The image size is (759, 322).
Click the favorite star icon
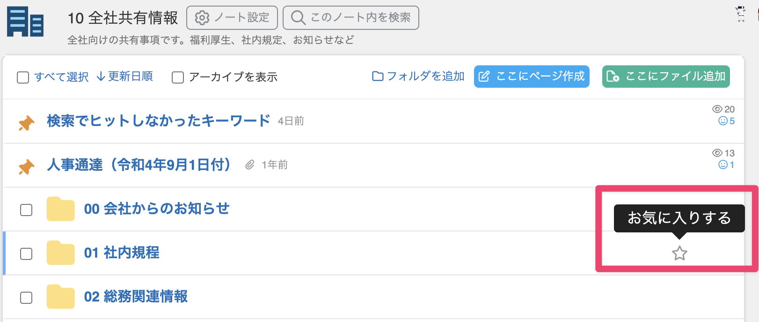(x=679, y=253)
